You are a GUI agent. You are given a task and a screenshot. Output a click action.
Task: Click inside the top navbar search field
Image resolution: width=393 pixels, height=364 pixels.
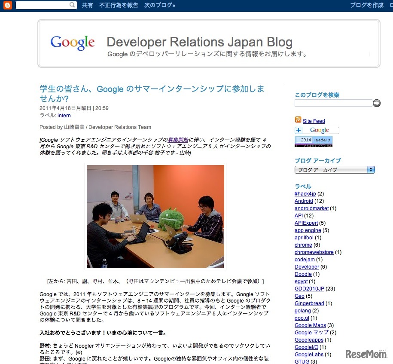click(x=43, y=6)
